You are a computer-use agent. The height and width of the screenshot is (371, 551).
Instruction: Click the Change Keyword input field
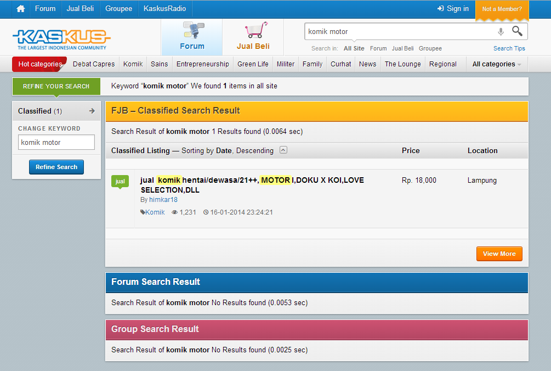(56, 142)
